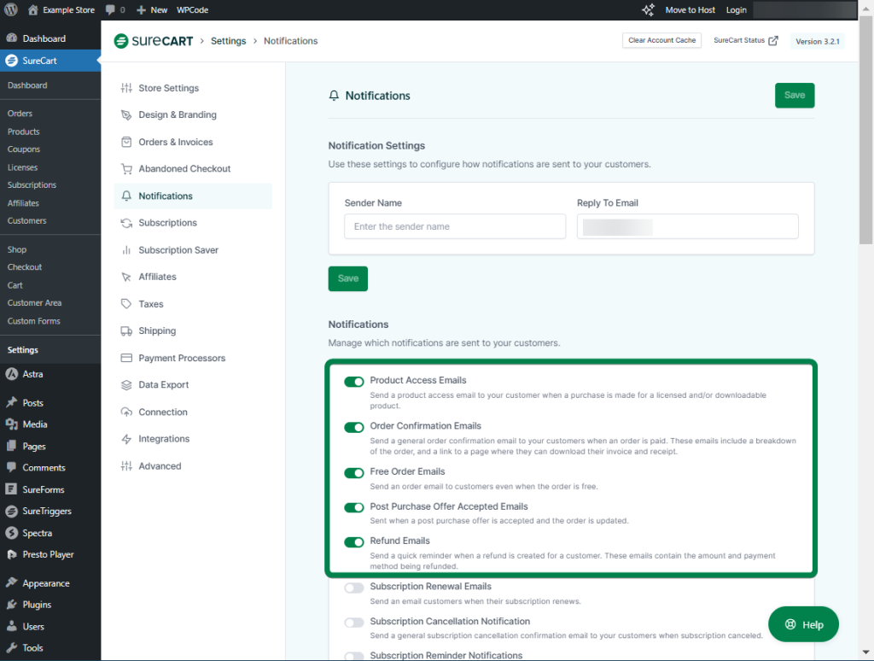Open the Subscription Saver settings tab

pyautogui.click(x=178, y=250)
